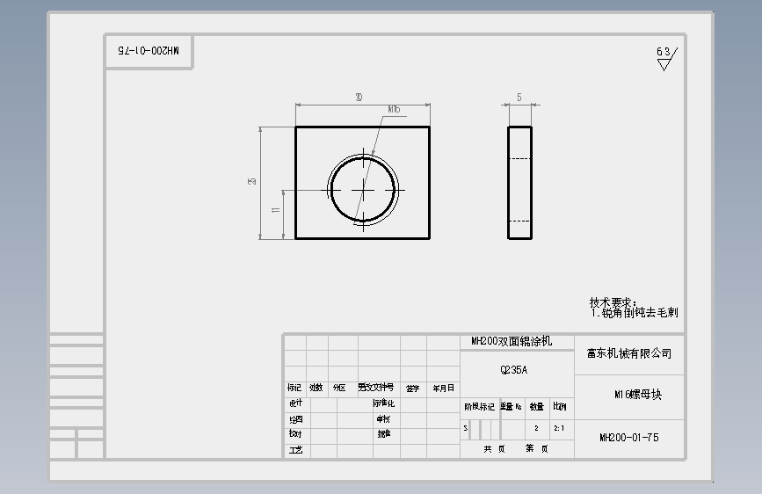Select the MH200-01-75 drawing number in title block
Screen dimensions: 762x494
(628, 438)
